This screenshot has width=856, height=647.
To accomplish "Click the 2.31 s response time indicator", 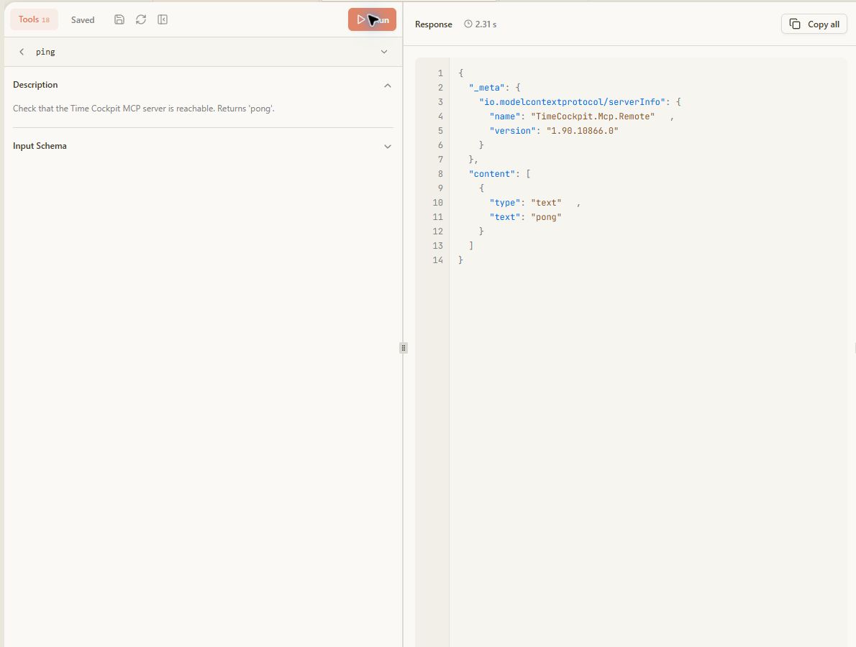I will tap(481, 24).
